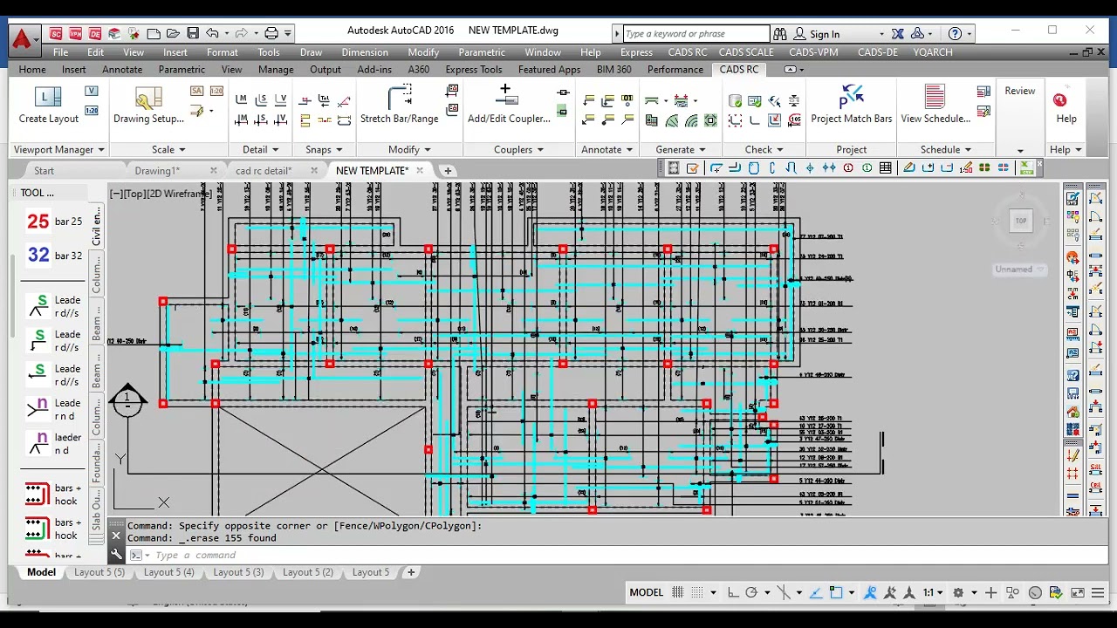Open status bar customization menu
Image resolution: width=1117 pixels, height=628 pixels.
[x=1097, y=592]
